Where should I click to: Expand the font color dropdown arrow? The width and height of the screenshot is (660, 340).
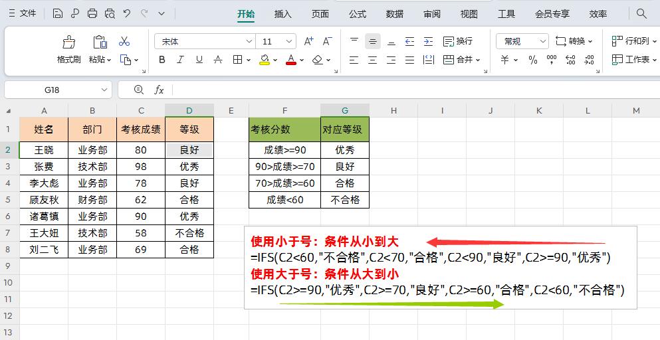[x=301, y=60]
